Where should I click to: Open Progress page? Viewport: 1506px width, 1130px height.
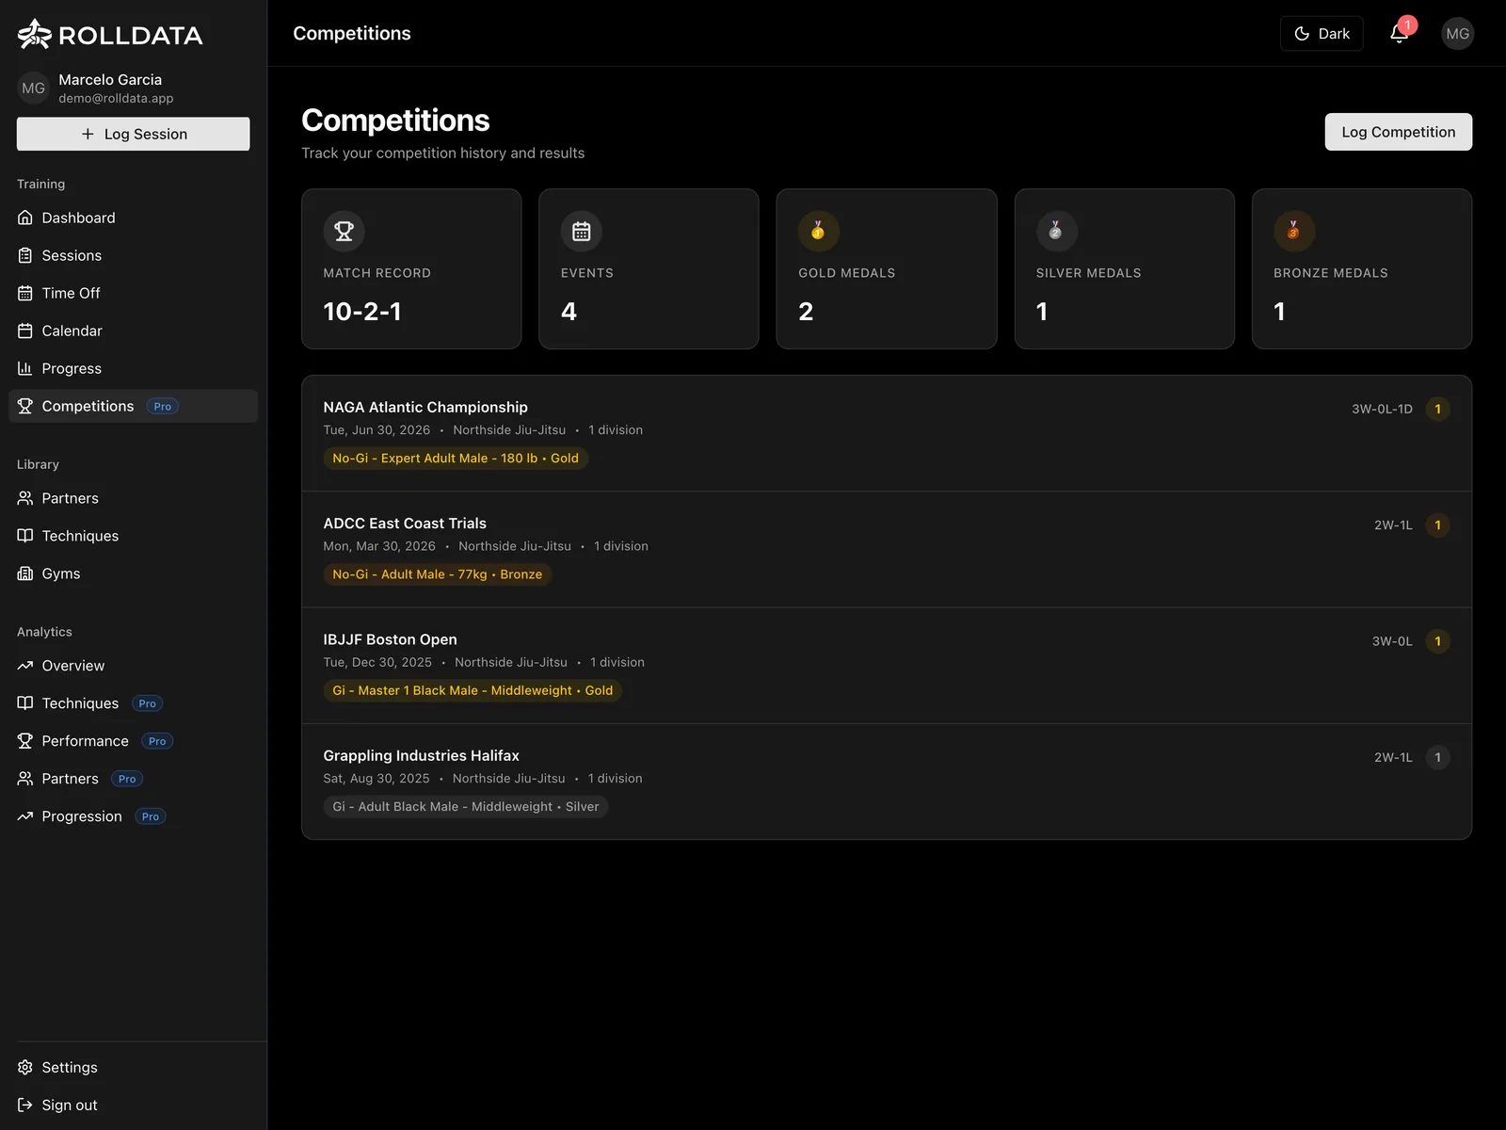(x=133, y=368)
